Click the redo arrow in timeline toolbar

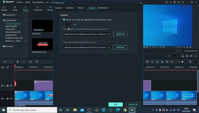pos(11,62)
